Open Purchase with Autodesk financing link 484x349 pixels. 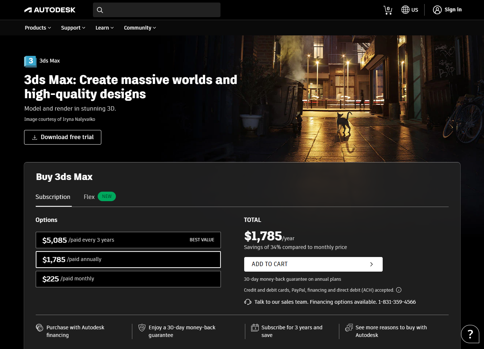[x=75, y=331]
